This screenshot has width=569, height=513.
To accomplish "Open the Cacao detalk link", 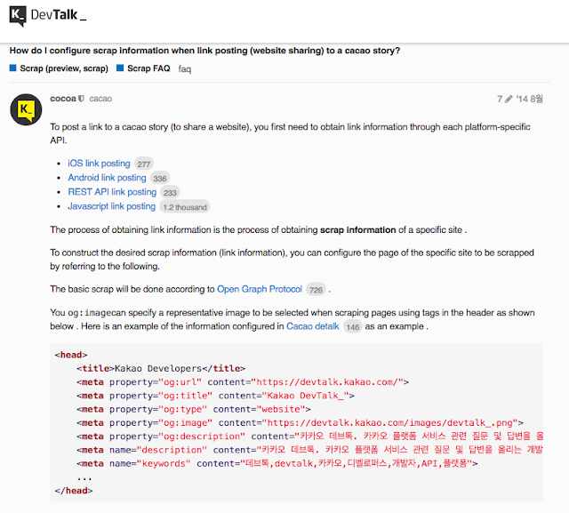I will tap(312, 326).
